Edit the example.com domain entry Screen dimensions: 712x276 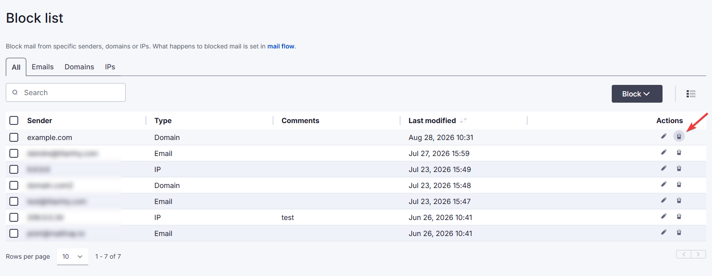click(663, 136)
